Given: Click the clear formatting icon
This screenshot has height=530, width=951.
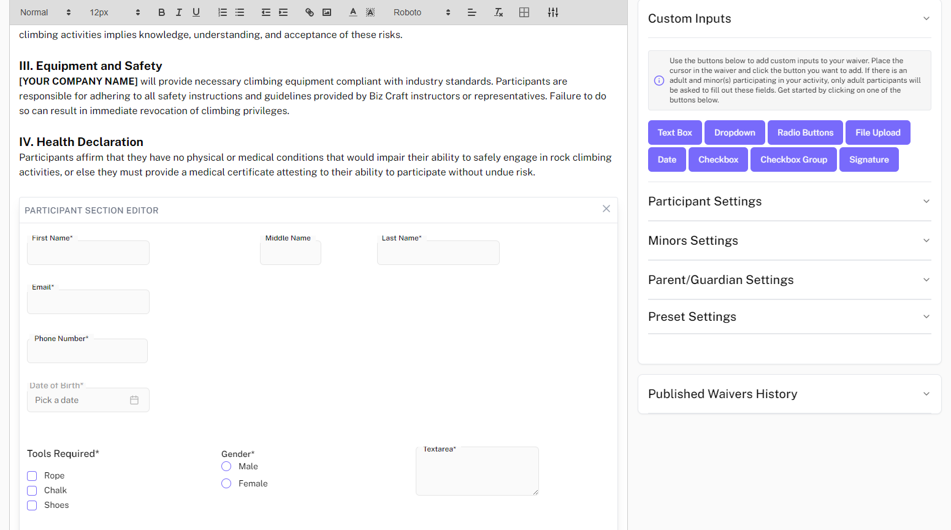Looking at the screenshot, I should click(498, 12).
